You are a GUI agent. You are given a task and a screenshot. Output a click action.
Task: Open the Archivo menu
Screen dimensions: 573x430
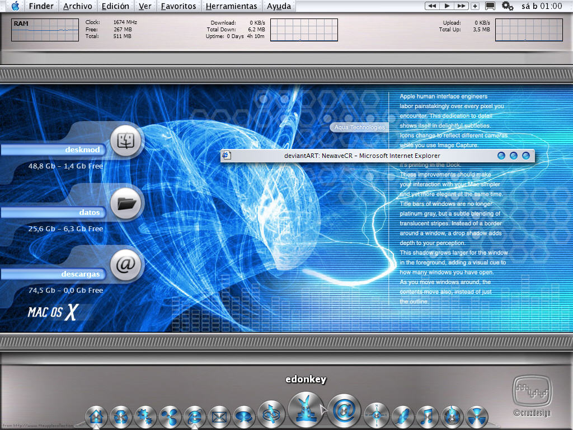(x=77, y=6)
